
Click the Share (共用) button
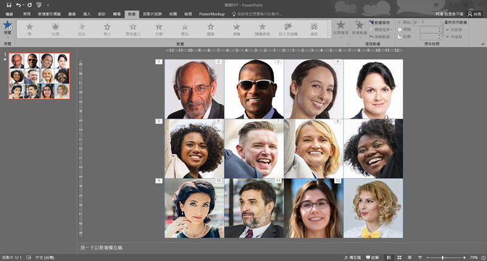tap(474, 13)
